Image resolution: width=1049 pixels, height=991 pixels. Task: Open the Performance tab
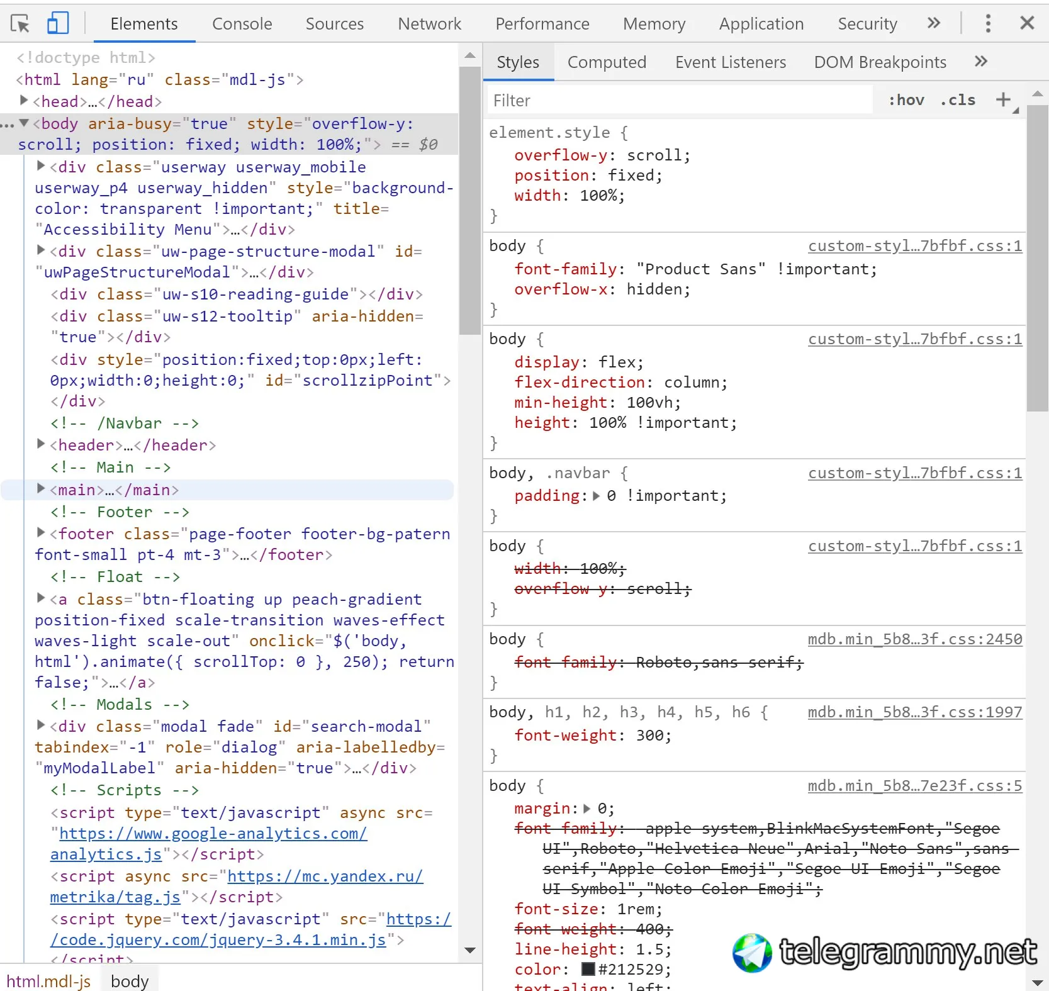point(542,24)
